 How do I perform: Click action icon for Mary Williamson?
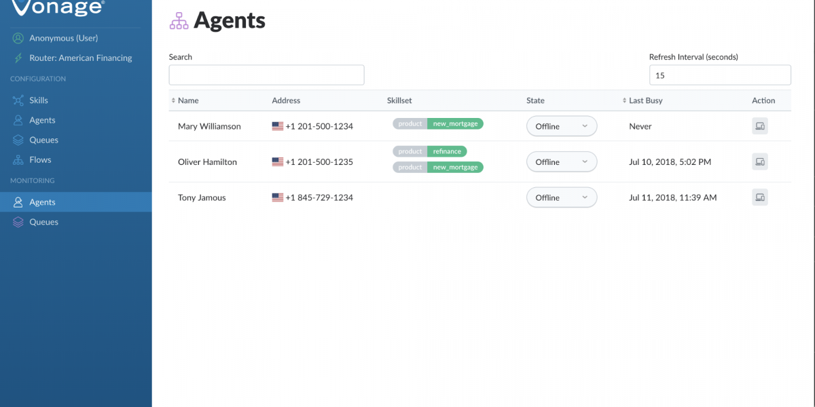(x=759, y=126)
